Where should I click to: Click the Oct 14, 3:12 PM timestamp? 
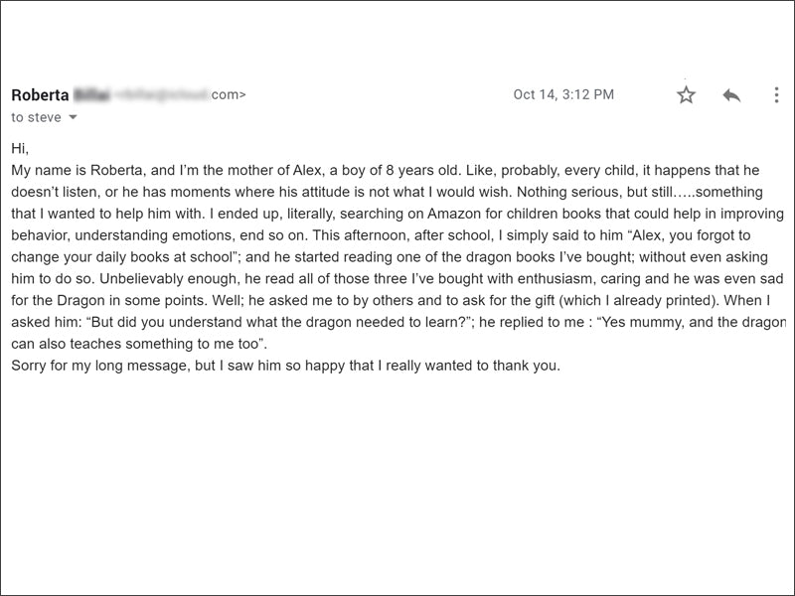click(x=563, y=94)
